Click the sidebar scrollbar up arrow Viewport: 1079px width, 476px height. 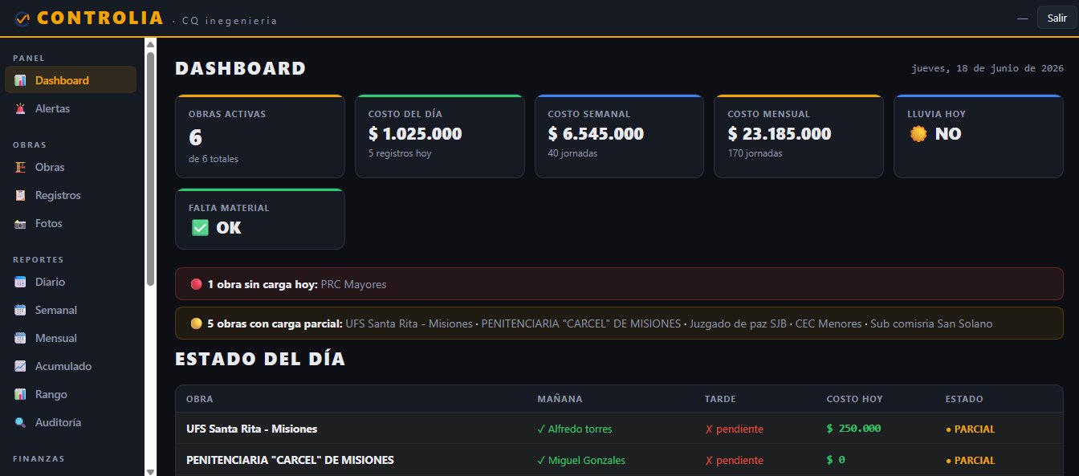tap(150, 45)
